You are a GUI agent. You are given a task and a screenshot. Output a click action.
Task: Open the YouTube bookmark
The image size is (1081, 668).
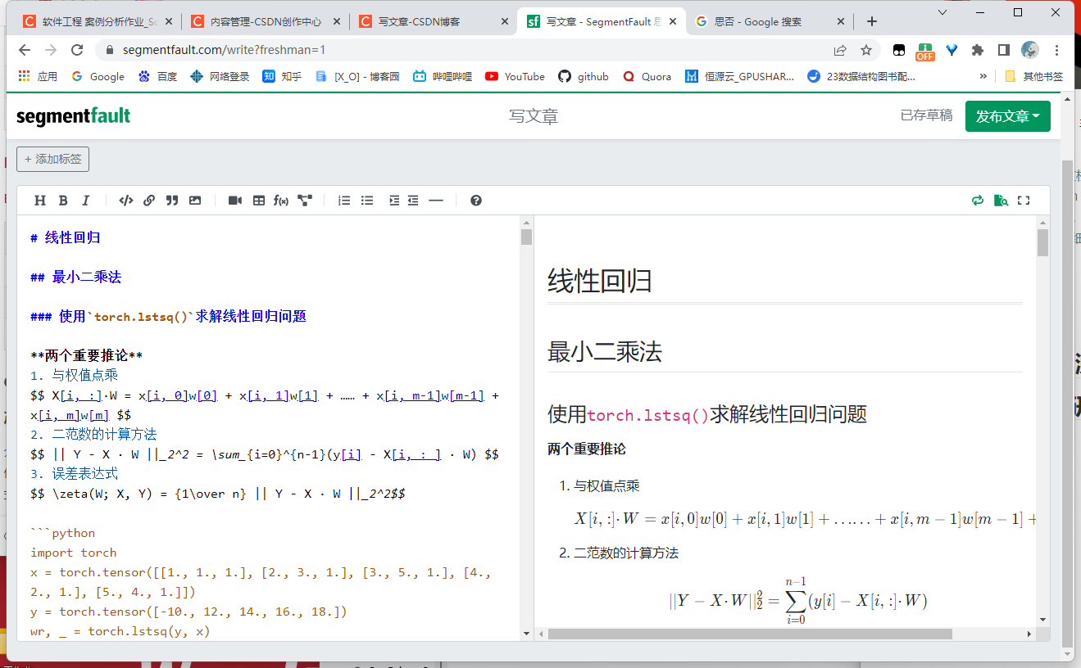pos(515,76)
